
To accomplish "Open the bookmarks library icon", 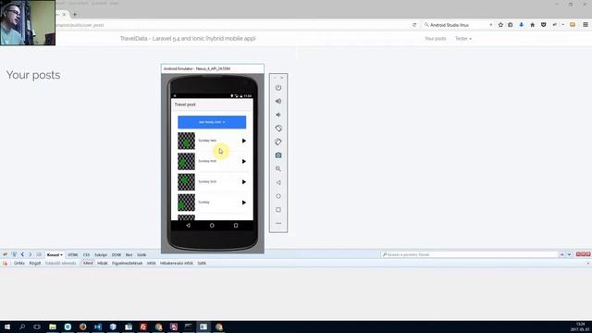I will (x=511, y=25).
